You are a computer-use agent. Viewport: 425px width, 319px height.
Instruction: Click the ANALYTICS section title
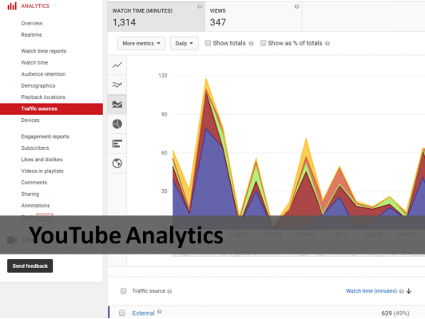[35, 6]
